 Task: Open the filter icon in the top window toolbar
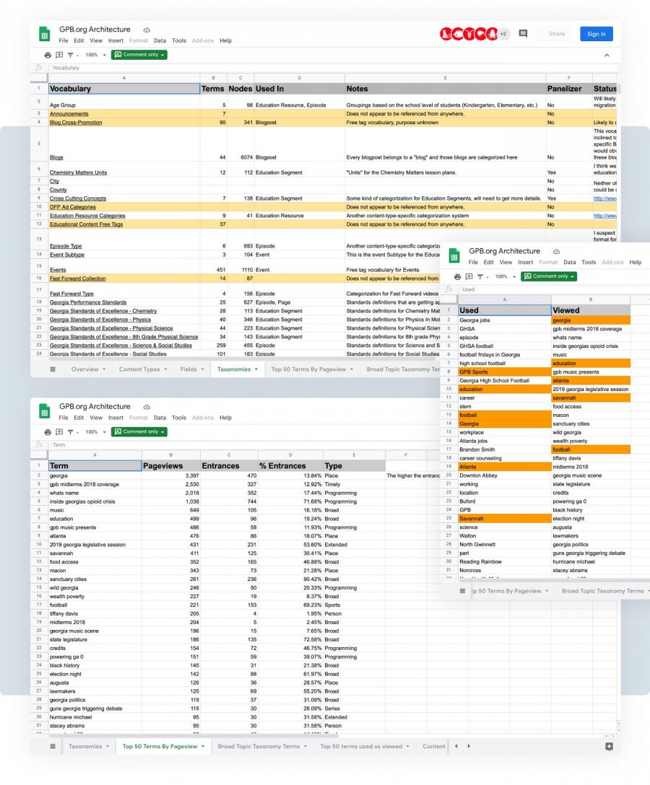(70, 55)
